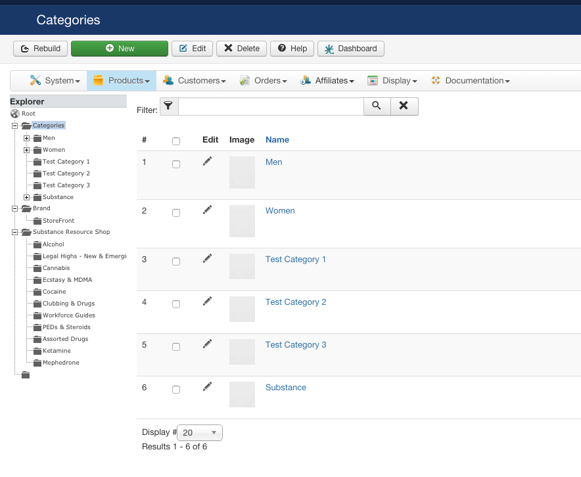Tick the checkbox for Substance row
581x477 pixels.
point(176,390)
